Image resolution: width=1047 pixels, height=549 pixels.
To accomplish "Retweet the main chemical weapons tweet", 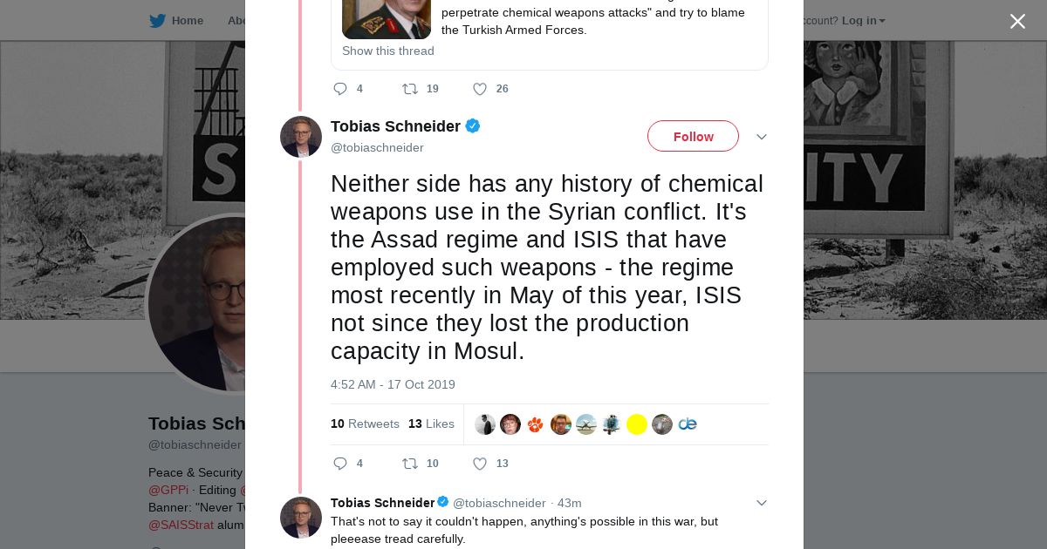I will point(410,464).
